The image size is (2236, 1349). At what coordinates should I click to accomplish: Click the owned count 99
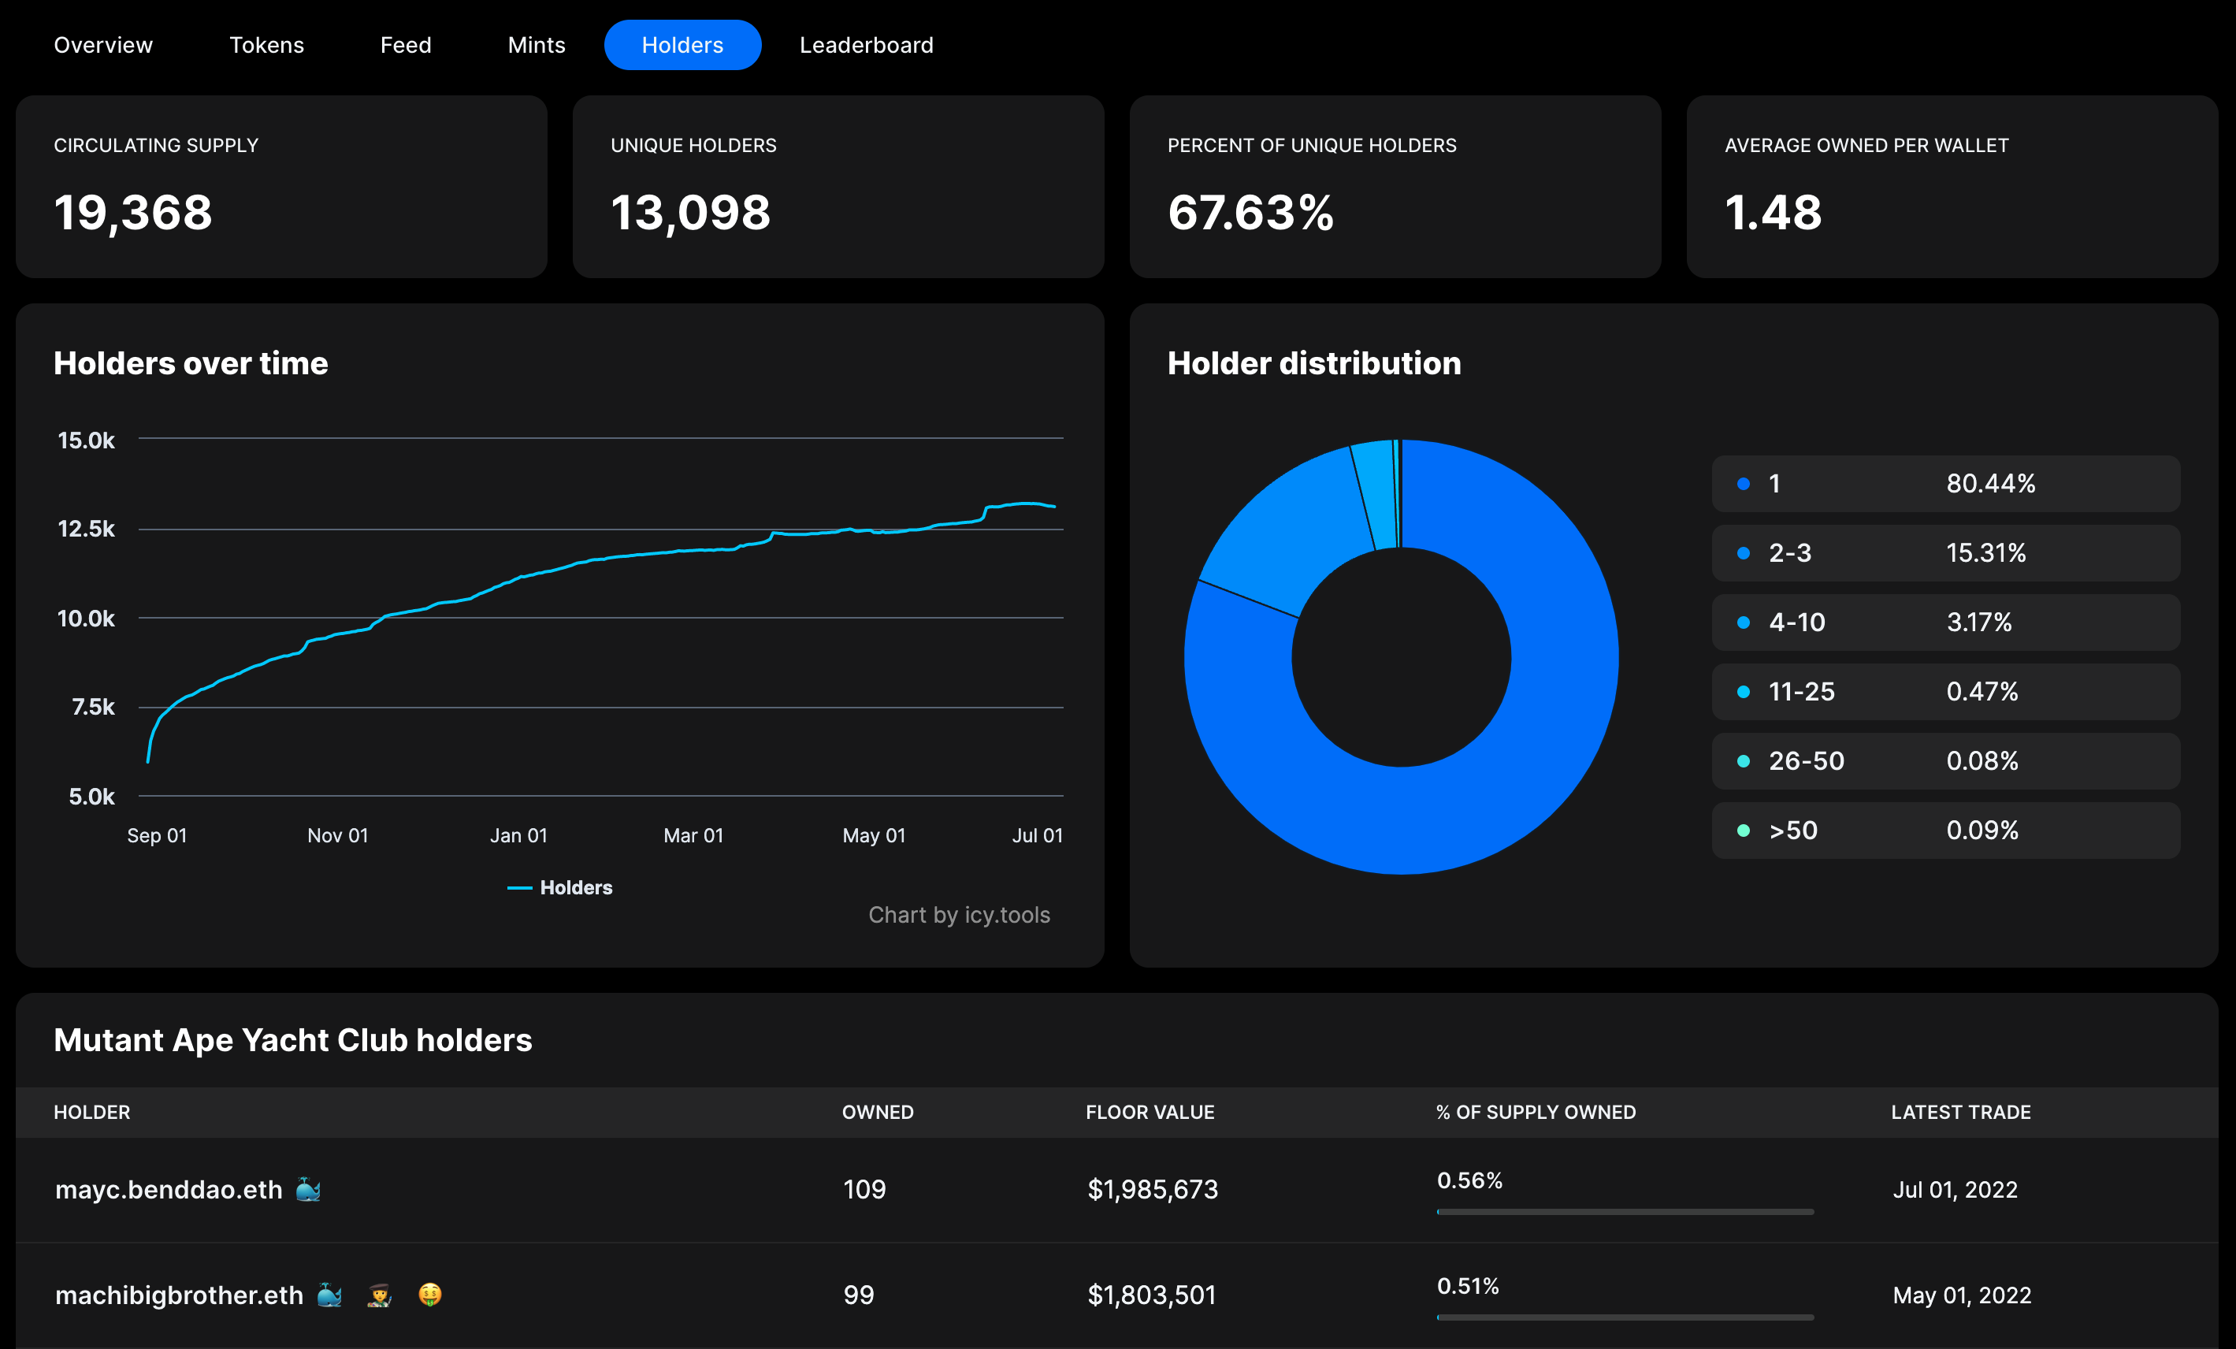pyautogui.click(x=859, y=1295)
